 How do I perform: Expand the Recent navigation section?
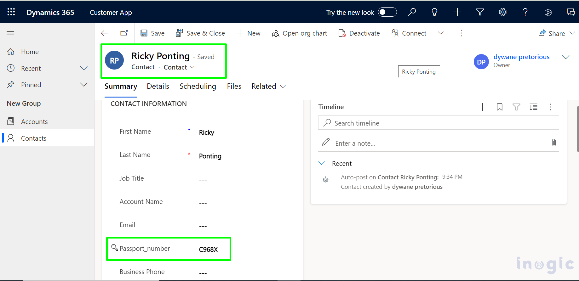coord(84,68)
